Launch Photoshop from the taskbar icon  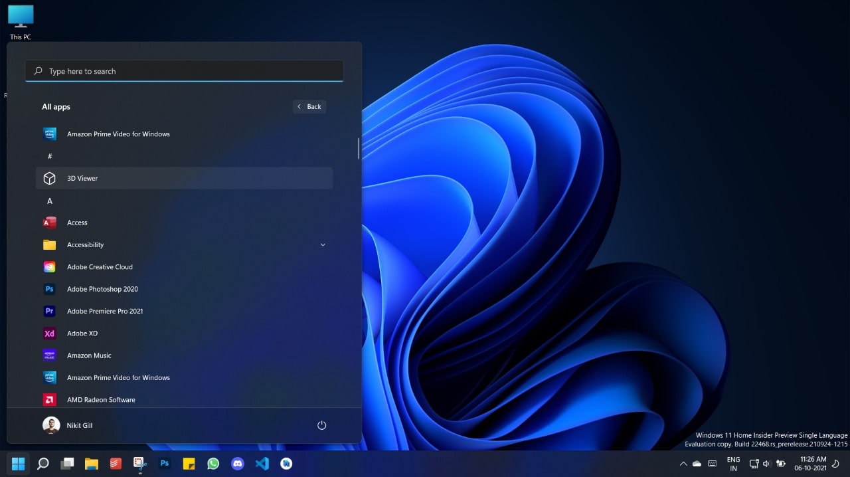[x=165, y=463]
